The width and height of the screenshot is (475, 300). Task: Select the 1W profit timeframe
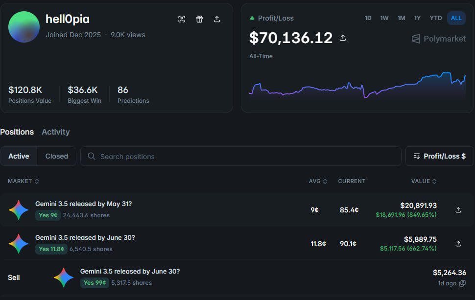pos(384,18)
